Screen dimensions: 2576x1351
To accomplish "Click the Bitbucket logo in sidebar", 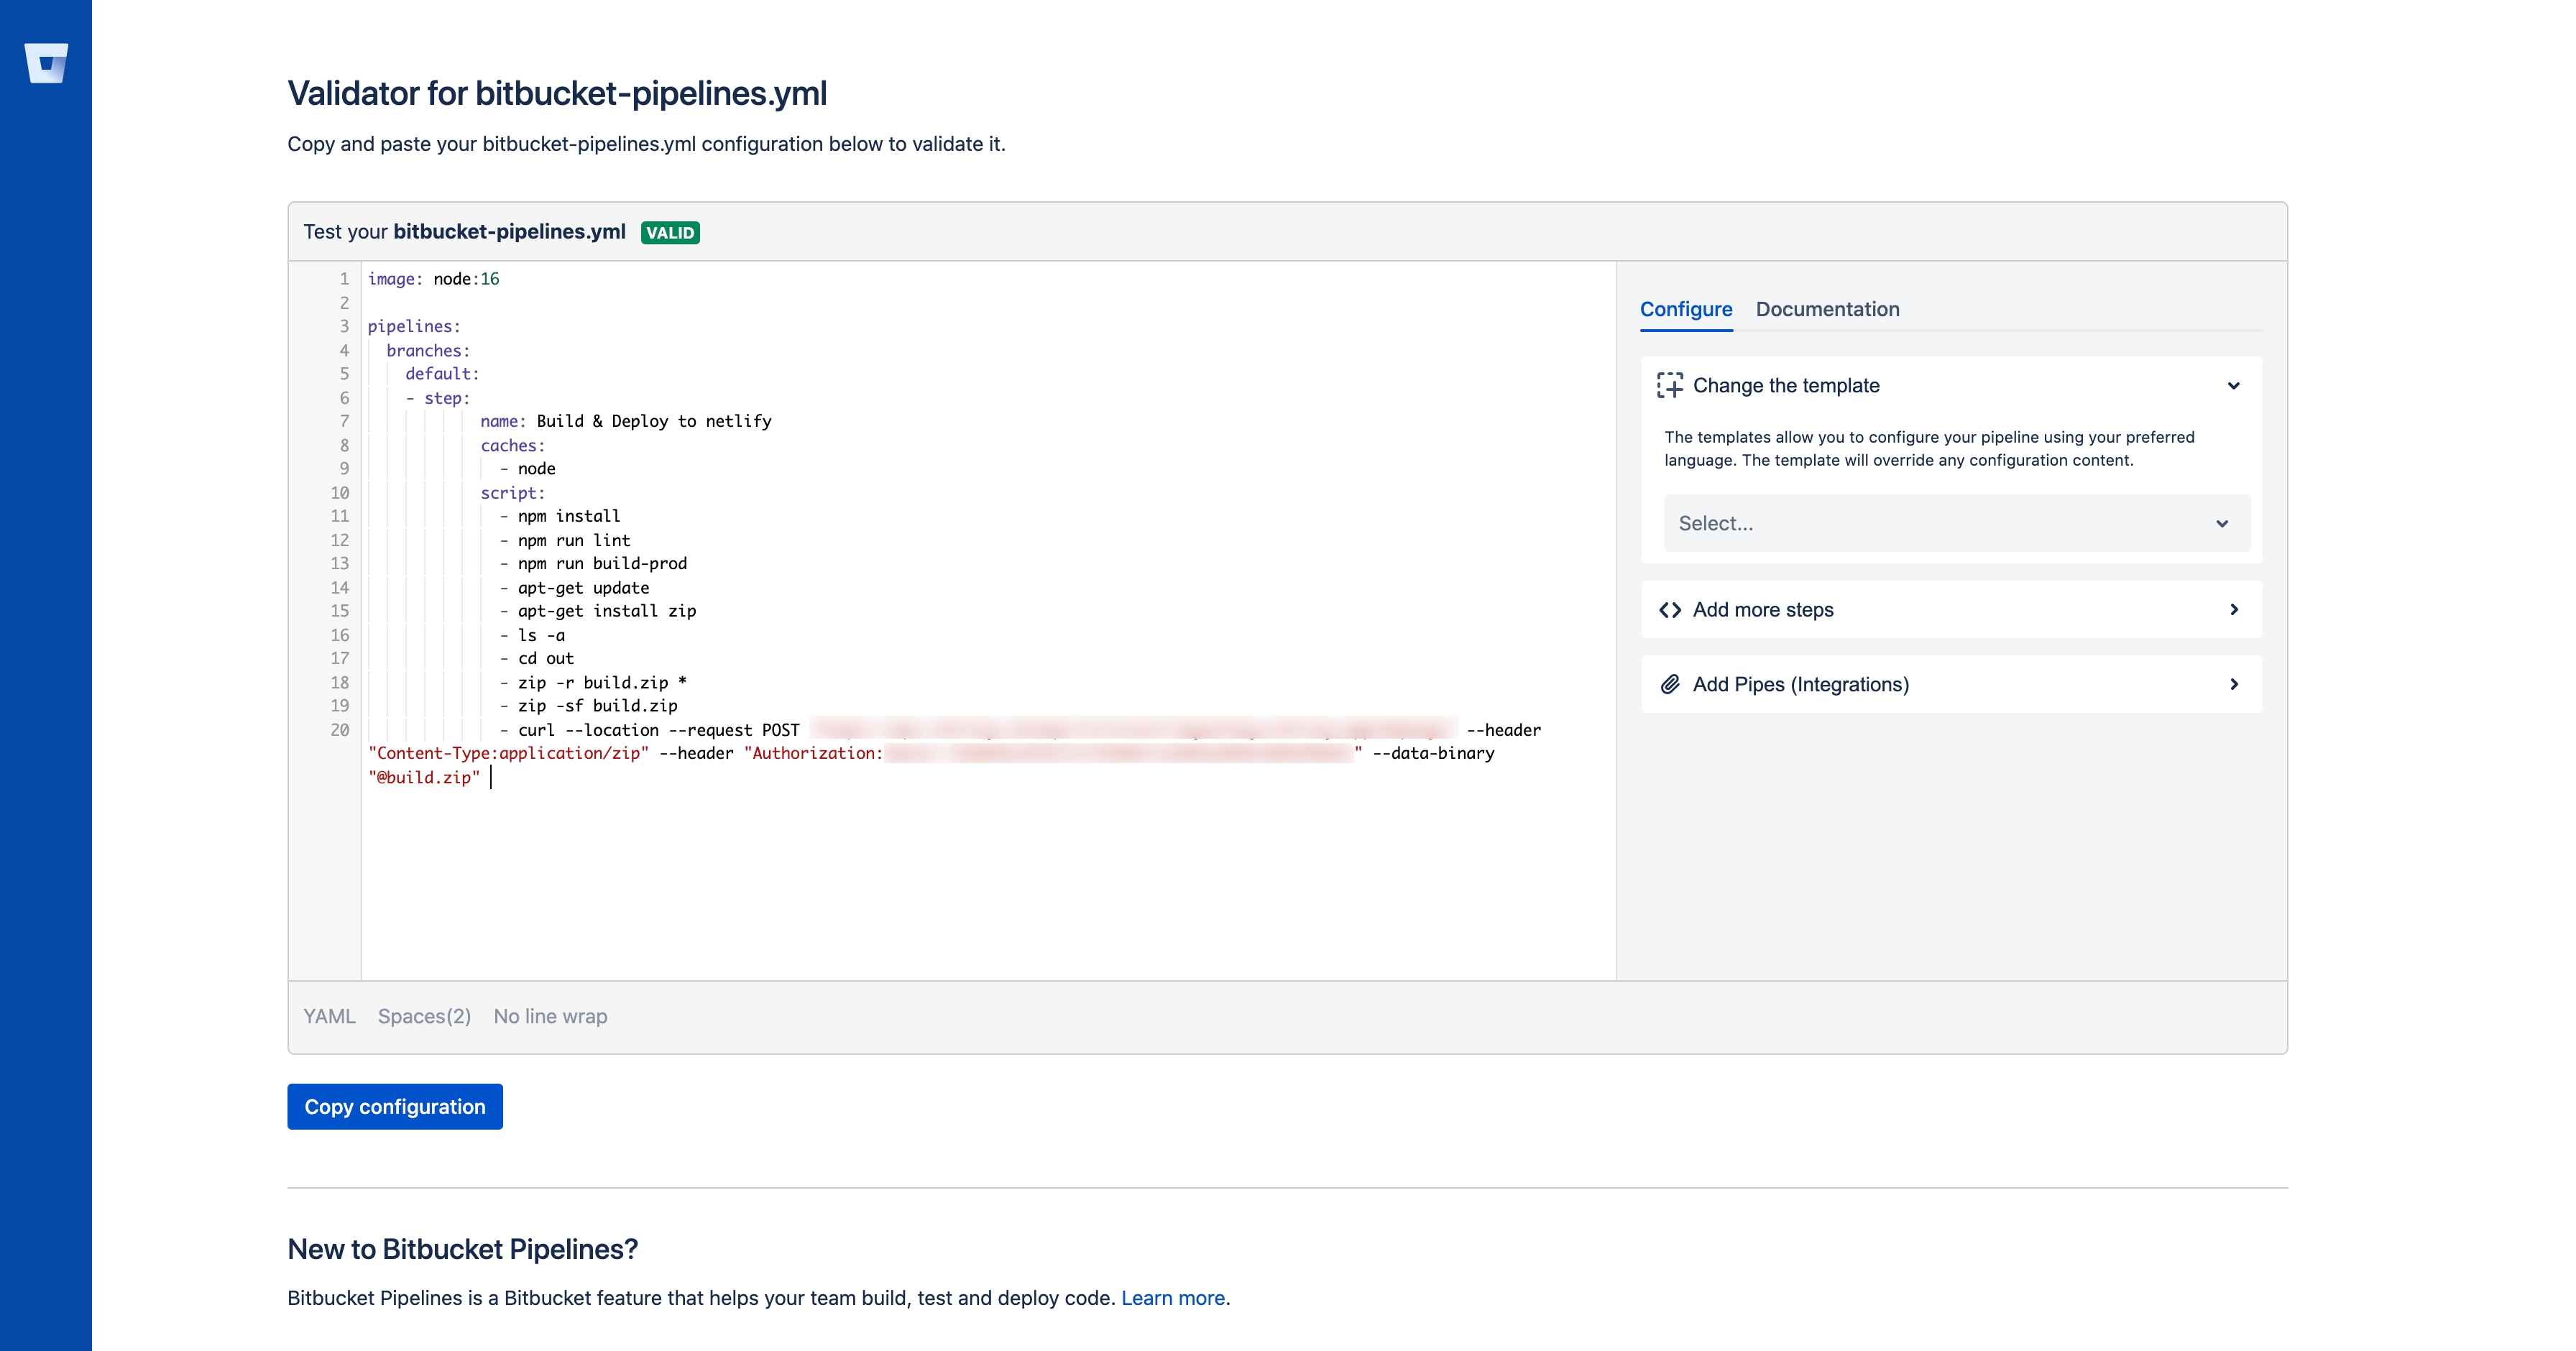I will 46,63.
